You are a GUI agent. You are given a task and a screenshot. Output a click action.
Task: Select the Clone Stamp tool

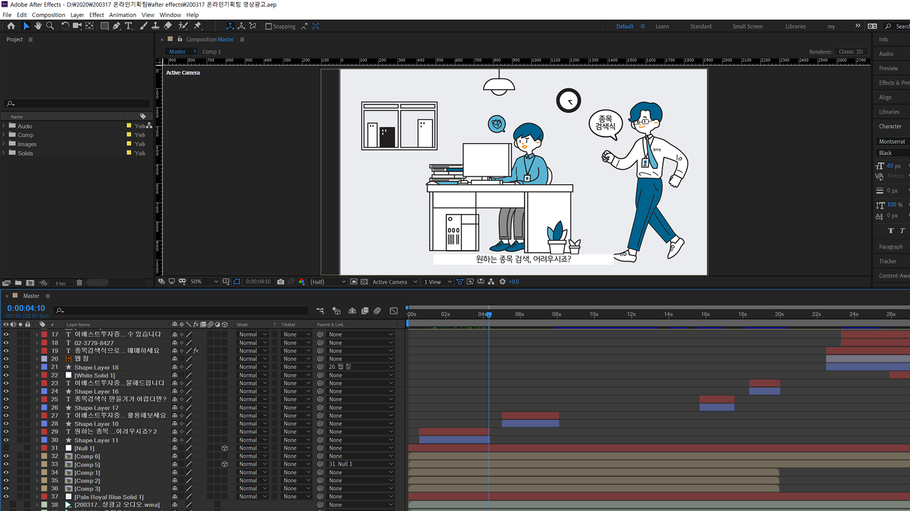[155, 26]
